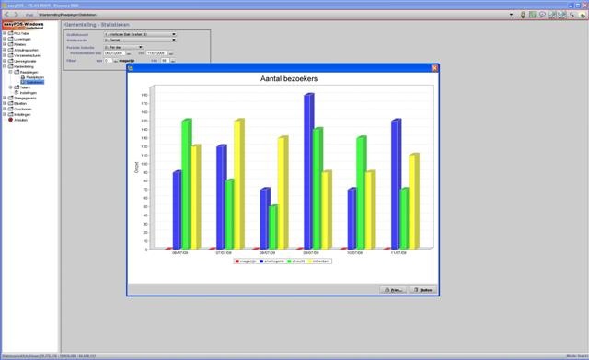Viewport: 589px width, 360px height.
Task: Click the red Afsluiten icon in sidebar
Action: 10,120
